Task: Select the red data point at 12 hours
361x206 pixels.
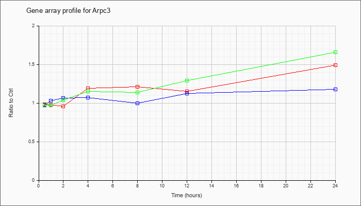Action: (x=187, y=91)
